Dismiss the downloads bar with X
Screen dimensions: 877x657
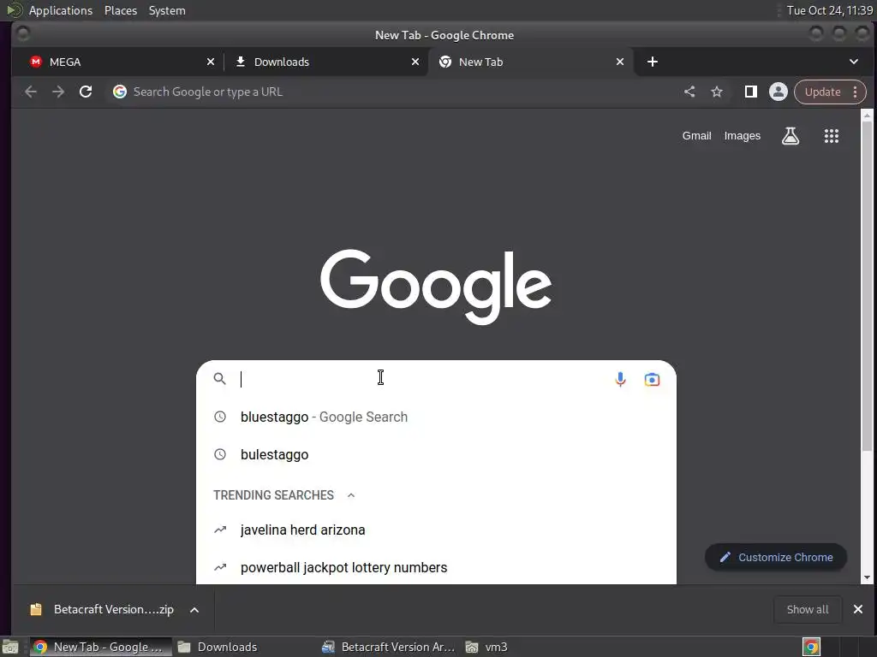pyautogui.click(x=858, y=609)
